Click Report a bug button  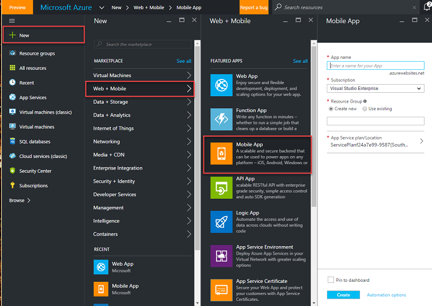254,7
